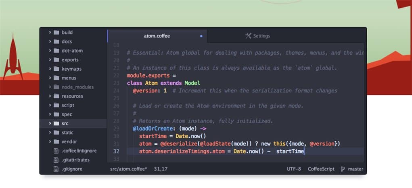
Task: Click the .gitattributes file icon
Action: point(56,160)
